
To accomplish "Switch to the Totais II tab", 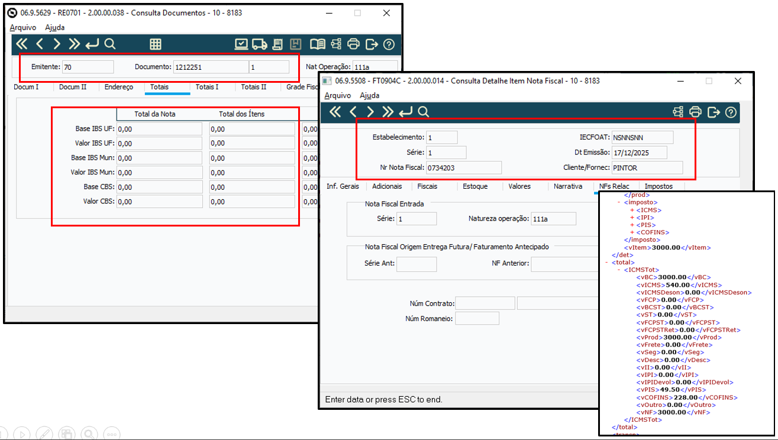I will coord(254,87).
